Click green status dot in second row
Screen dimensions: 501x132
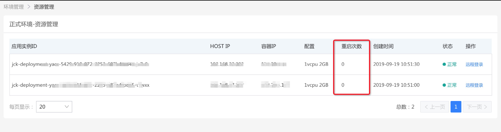tap(444, 85)
